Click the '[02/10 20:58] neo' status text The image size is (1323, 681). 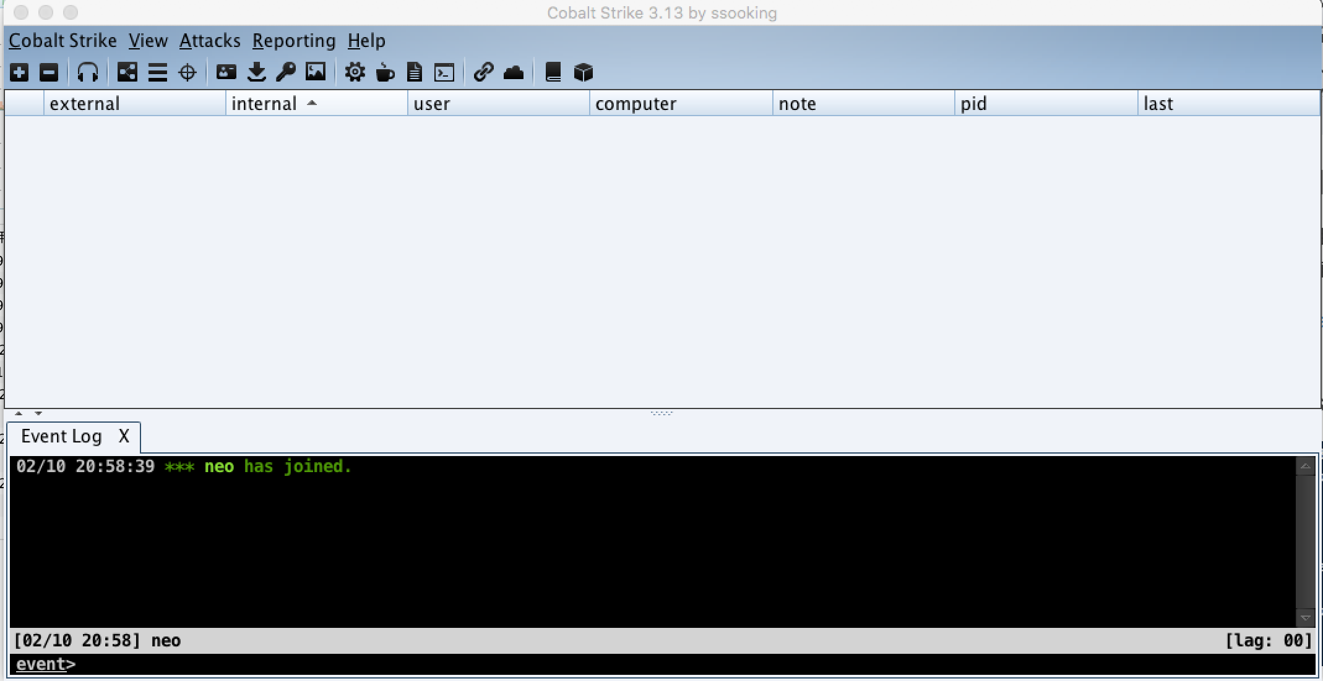click(97, 641)
